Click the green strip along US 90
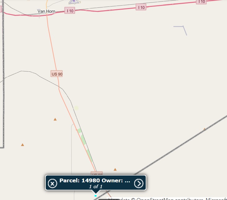The image size is (227, 200). [x=83, y=139]
